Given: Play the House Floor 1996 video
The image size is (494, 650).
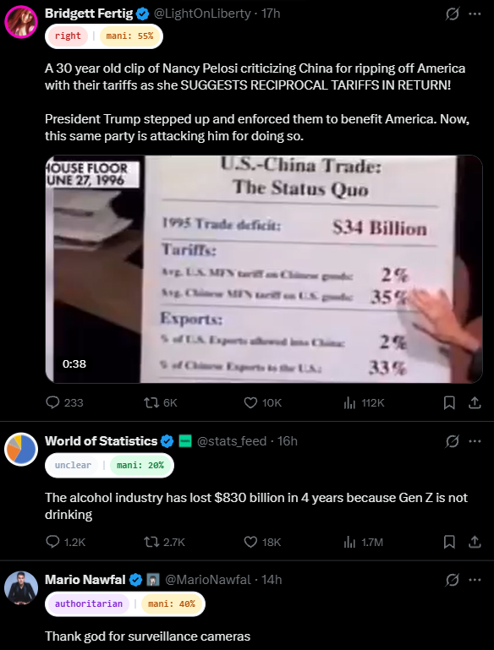Looking at the screenshot, I should tap(264, 269).
